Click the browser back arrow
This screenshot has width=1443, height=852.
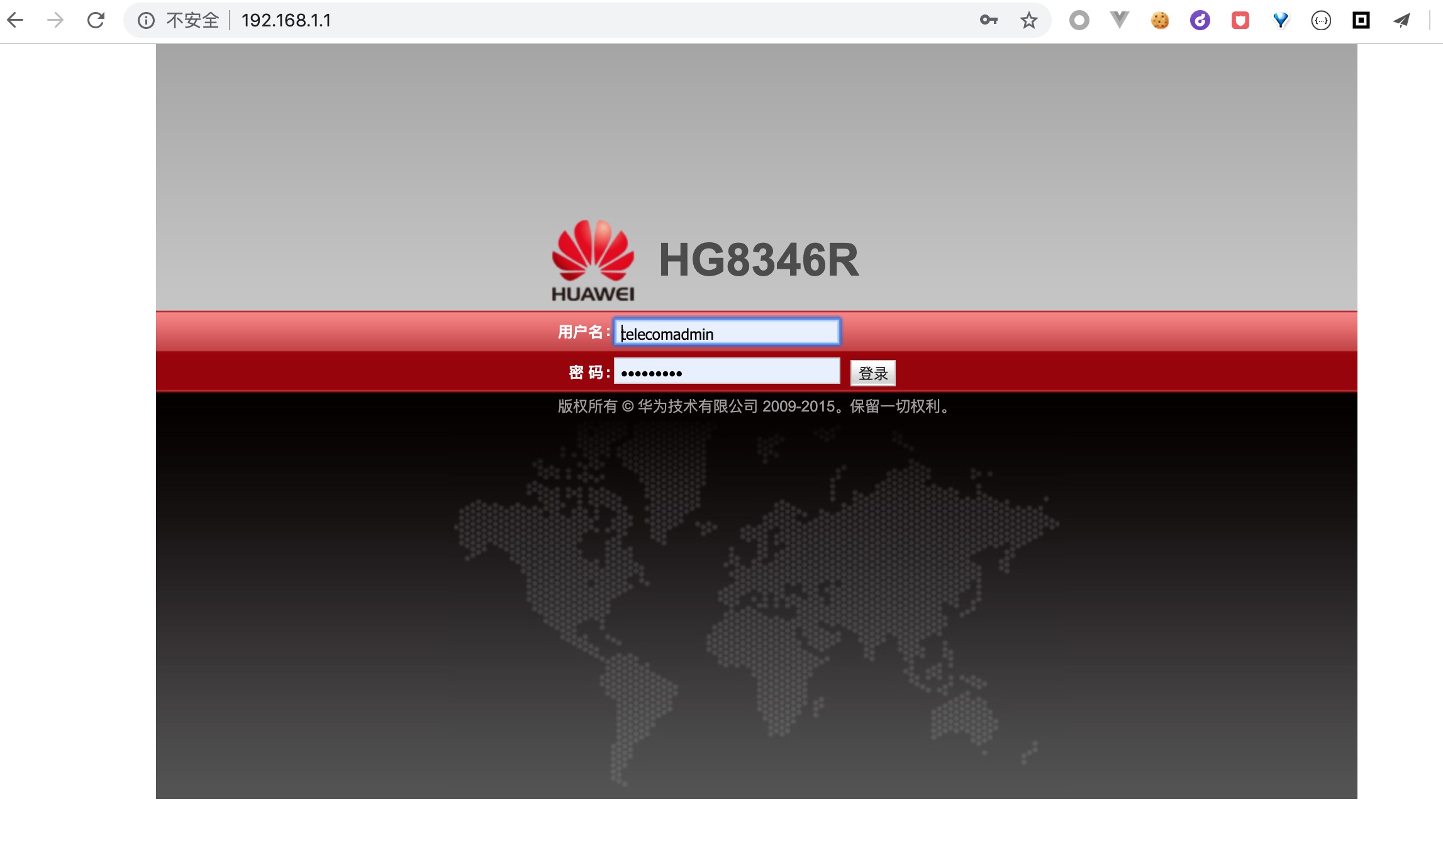click(15, 20)
